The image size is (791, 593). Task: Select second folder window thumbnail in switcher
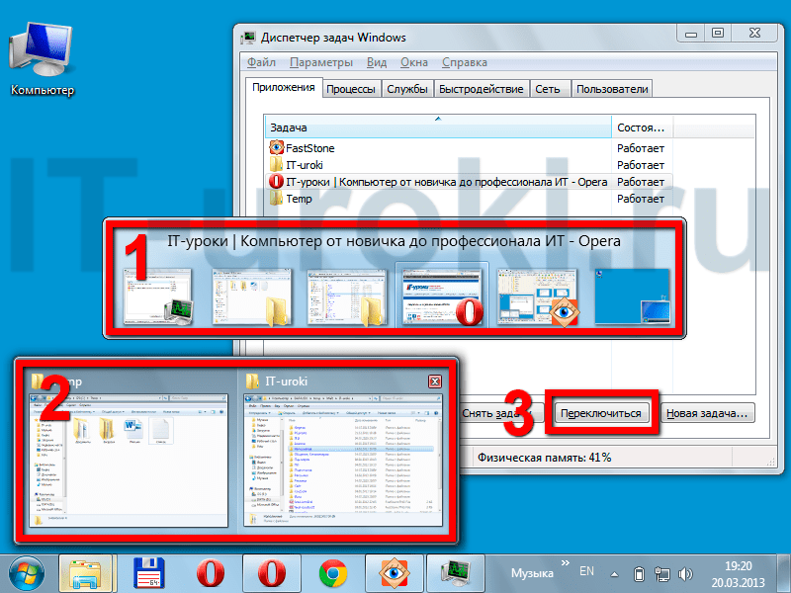pyautogui.click(x=347, y=296)
